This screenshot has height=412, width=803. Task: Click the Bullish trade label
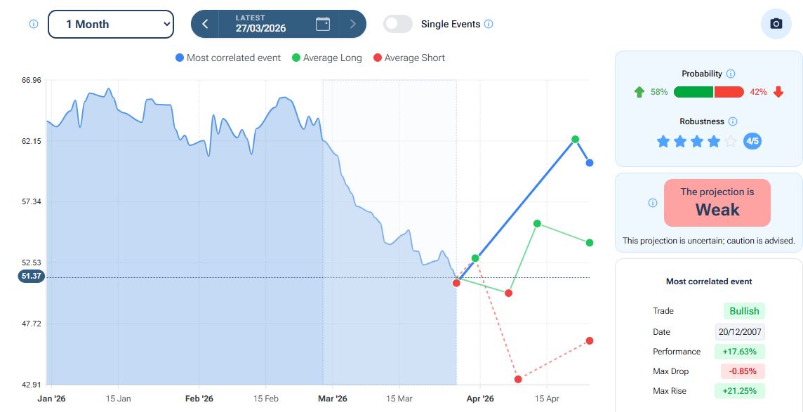pos(744,311)
